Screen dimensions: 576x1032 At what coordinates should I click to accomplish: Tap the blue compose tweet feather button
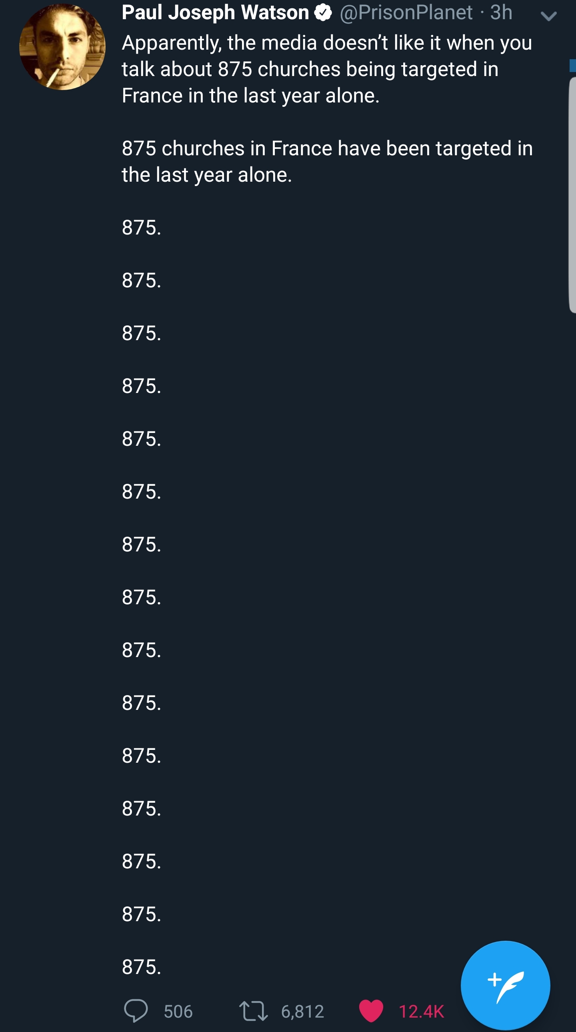505,985
